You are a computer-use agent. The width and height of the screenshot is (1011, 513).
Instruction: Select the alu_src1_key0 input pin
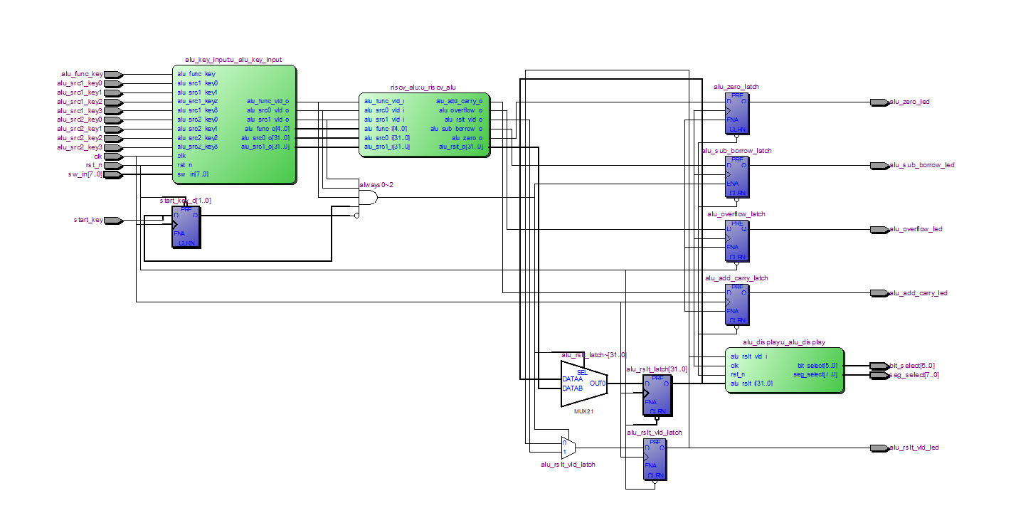click(114, 83)
